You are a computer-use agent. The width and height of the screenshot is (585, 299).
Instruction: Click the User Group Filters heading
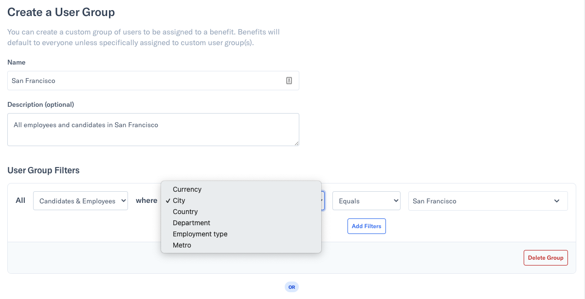tap(43, 170)
